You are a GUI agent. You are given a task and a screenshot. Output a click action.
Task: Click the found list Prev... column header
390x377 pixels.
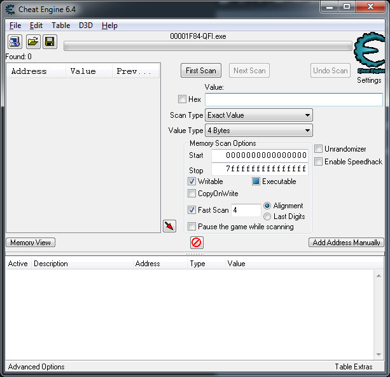[136, 71]
